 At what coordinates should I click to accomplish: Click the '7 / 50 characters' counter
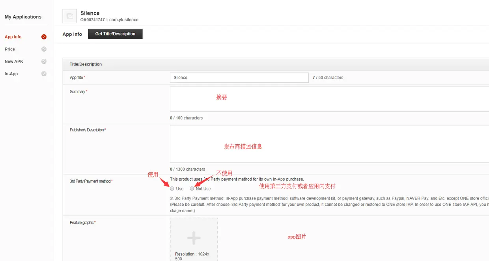(x=328, y=78)
